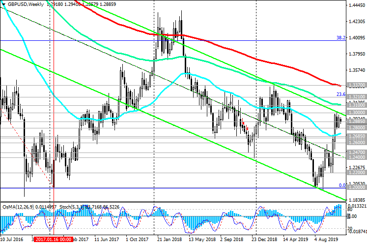Select the 1.22000 horizontal level tag
The height and width of the screenshot is (245, 367).
tap(357, 172)
